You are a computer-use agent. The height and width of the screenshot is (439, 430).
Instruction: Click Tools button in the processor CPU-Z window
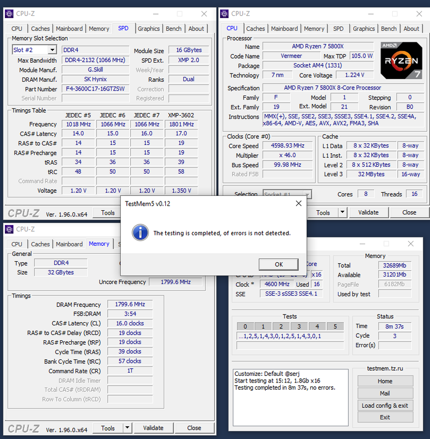click(323, 213)
